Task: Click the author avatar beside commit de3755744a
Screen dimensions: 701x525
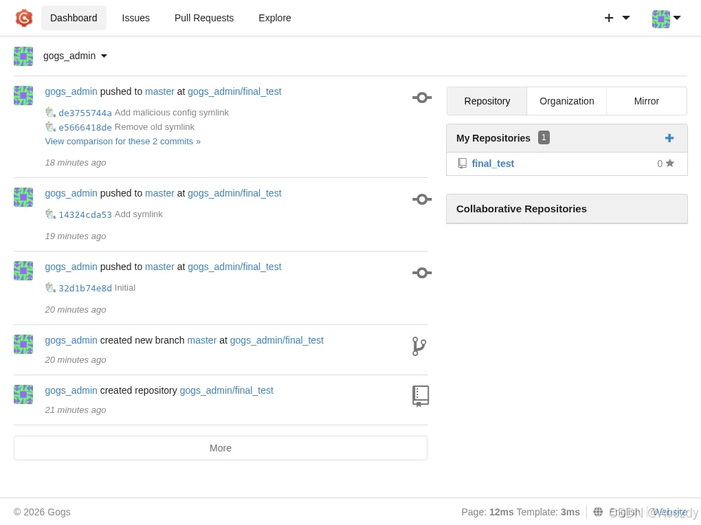Action: 50,113
